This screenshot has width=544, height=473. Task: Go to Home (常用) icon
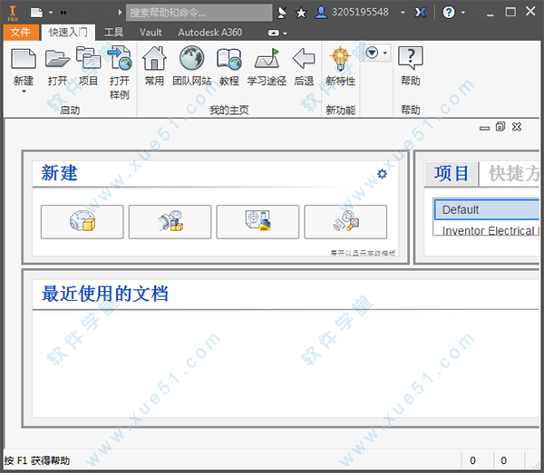(x=154, y=58)
